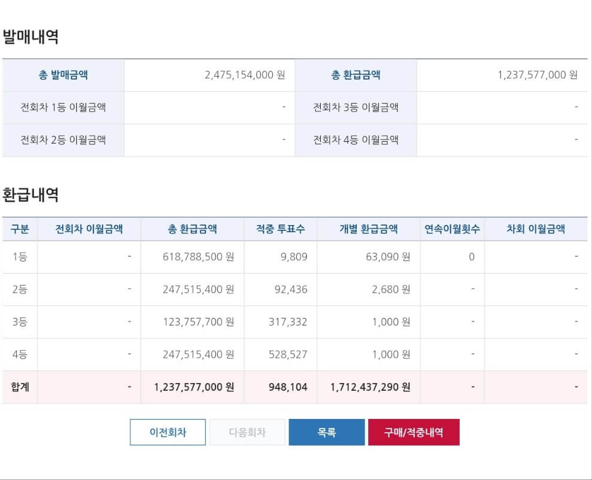
Task: Click the 전회차 이월금액 column header
Action: click(x=89, y=229)
